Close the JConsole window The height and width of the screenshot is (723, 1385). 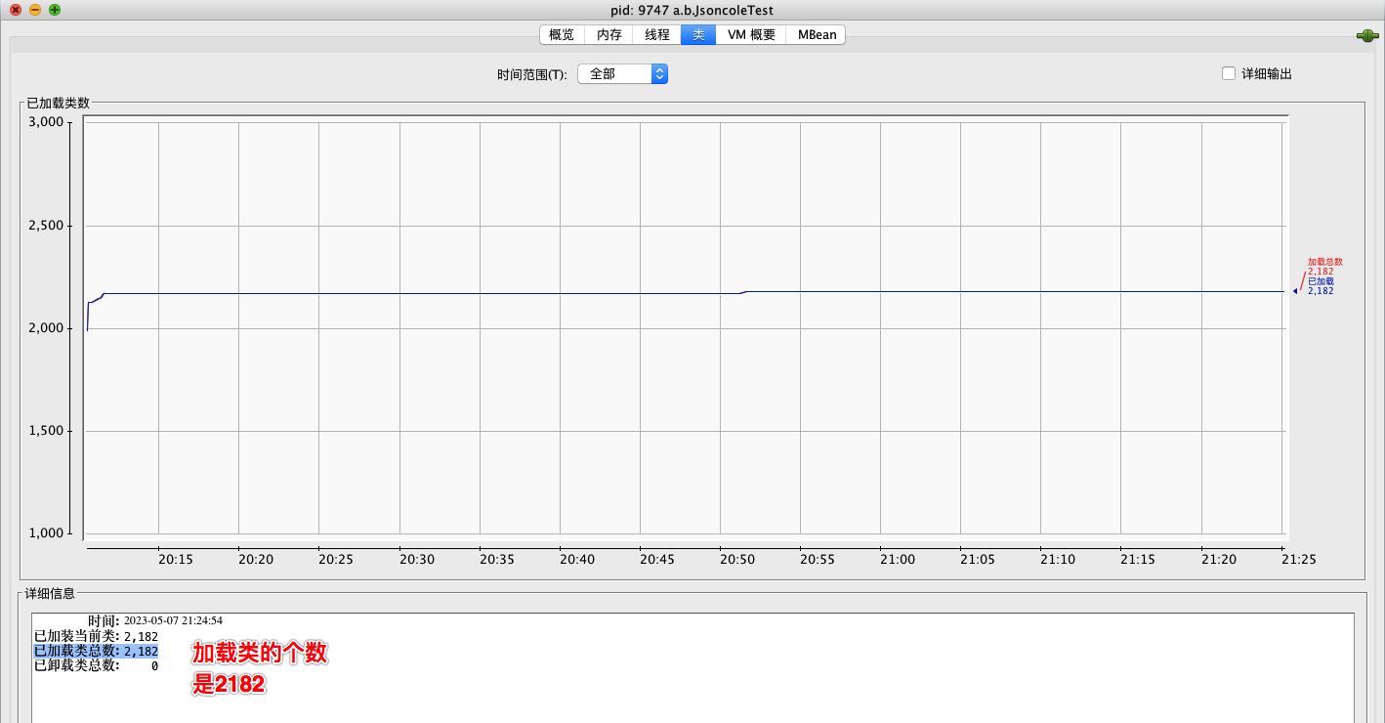point(16,10)
